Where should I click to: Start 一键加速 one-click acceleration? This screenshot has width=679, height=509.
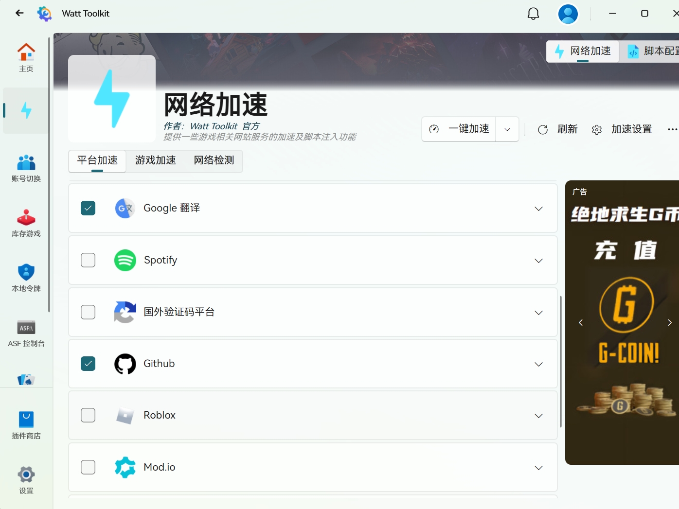click(x=459, y=129)
